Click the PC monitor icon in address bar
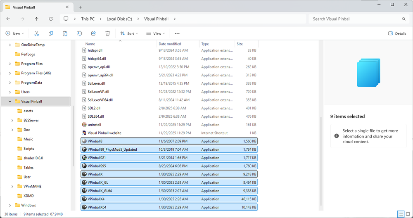Screen dimensions: 413x218 66,19
